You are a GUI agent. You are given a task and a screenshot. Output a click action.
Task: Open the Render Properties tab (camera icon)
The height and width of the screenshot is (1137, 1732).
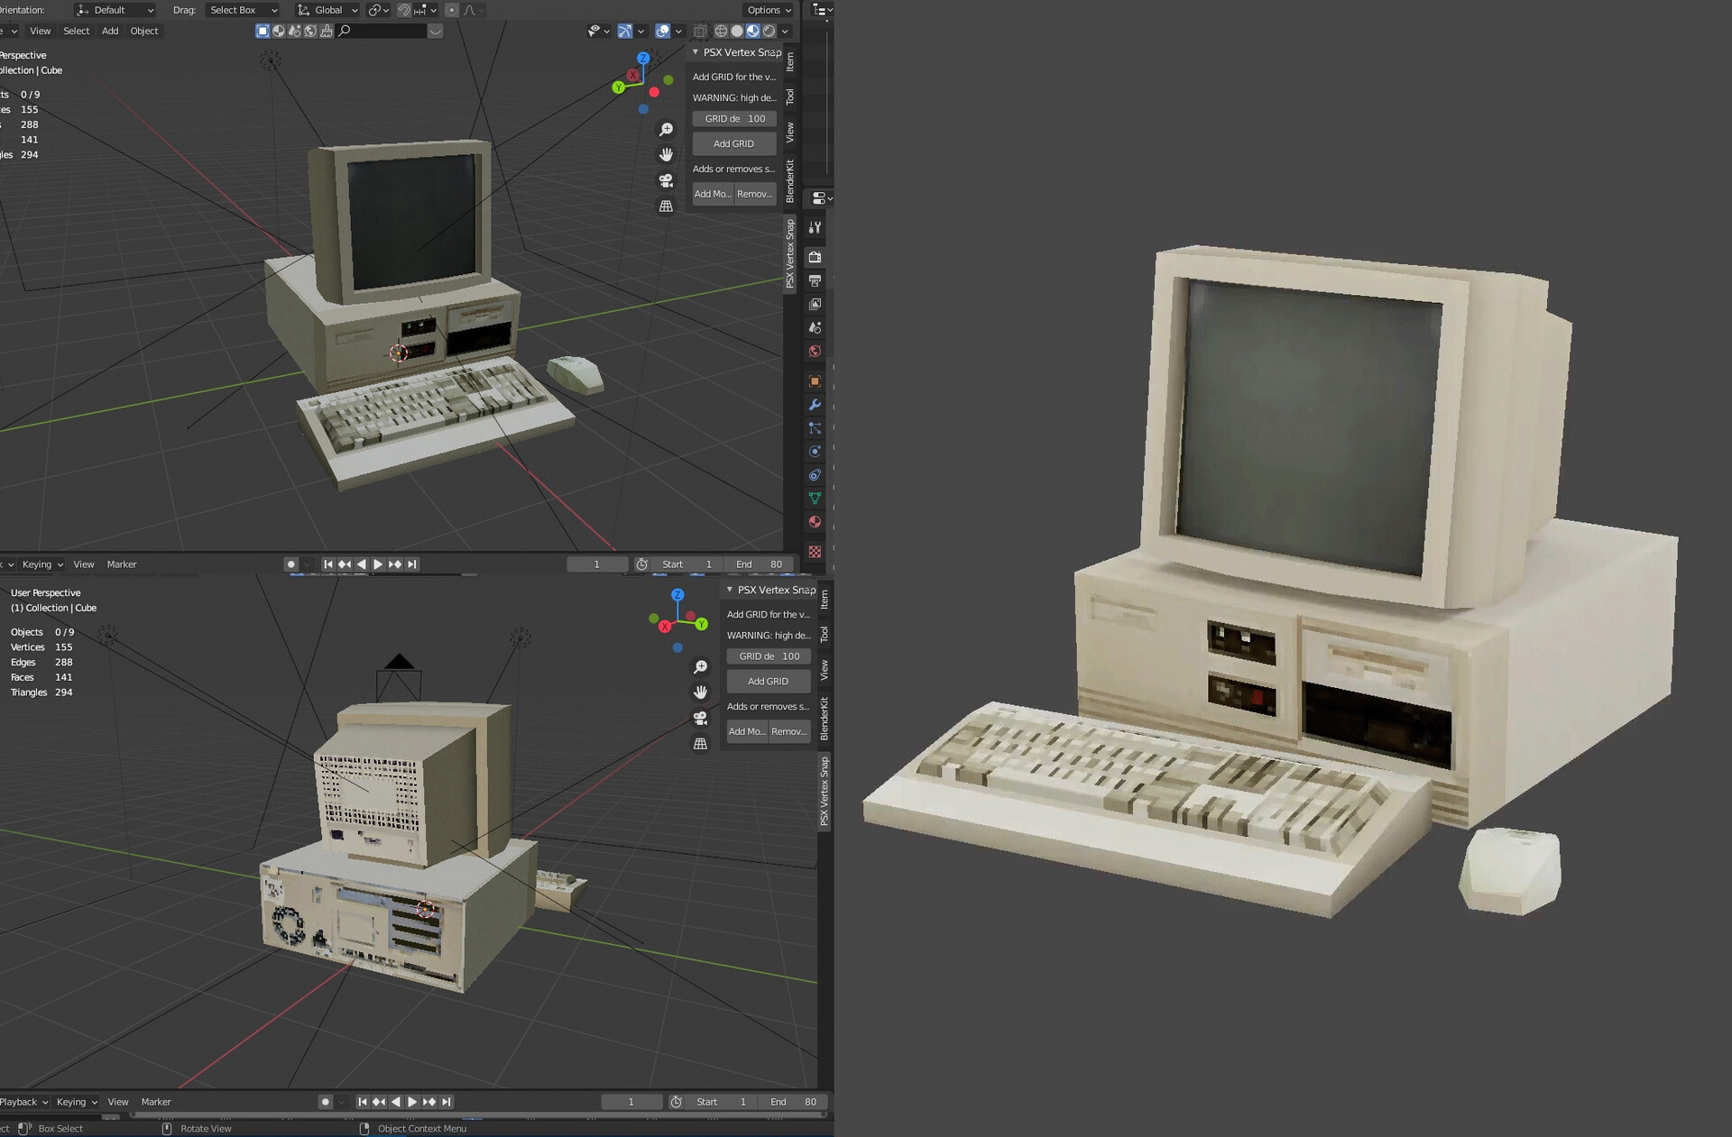tap(815, 258)
